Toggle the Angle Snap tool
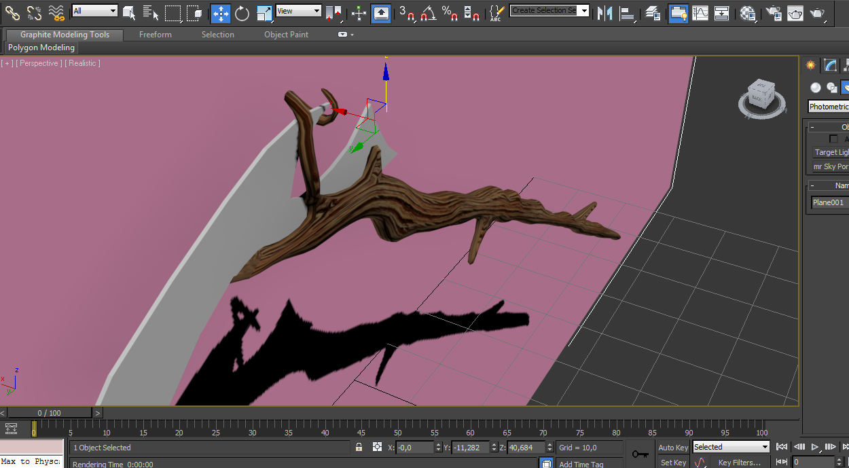The height and width of the screenshot is (468, 849). point(428,13)
